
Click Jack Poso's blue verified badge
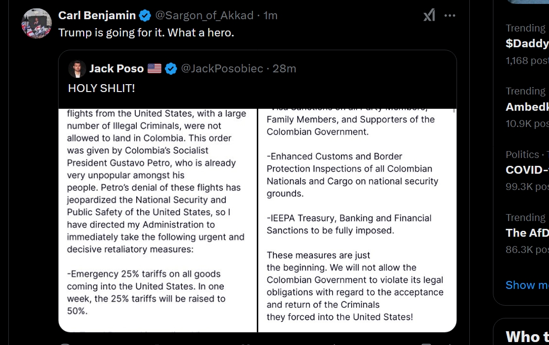click(x=171, y=69)
